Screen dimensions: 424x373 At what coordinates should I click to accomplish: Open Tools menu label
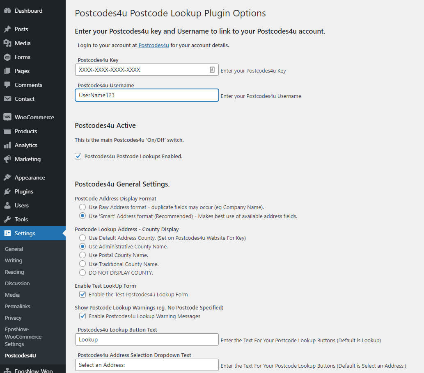(21, 219)
